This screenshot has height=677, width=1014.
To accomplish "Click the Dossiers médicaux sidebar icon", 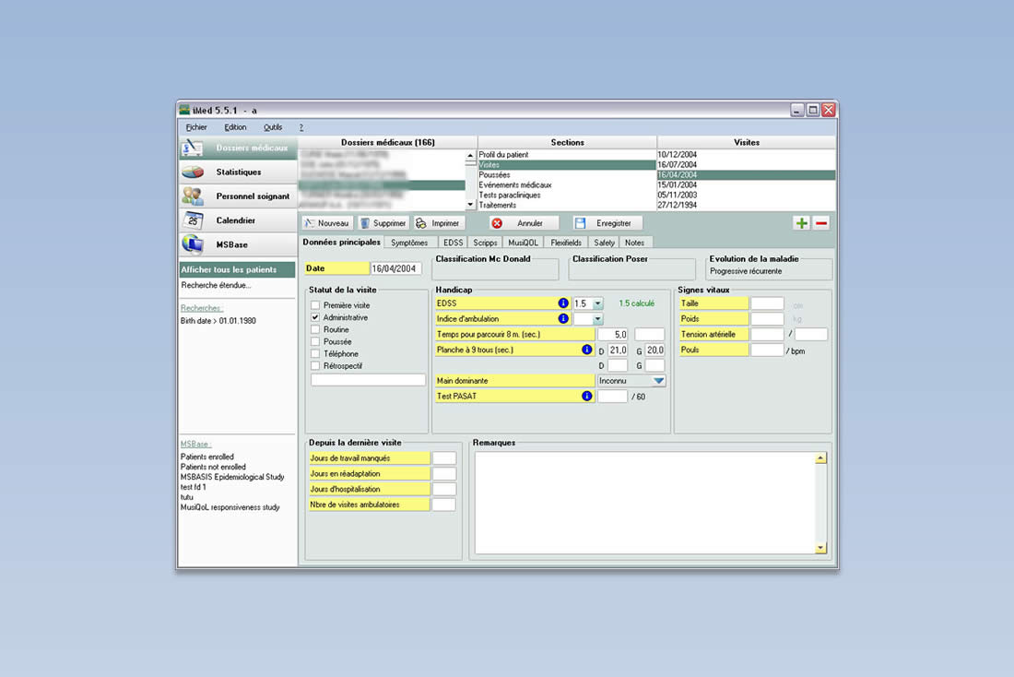I will 193,148.
